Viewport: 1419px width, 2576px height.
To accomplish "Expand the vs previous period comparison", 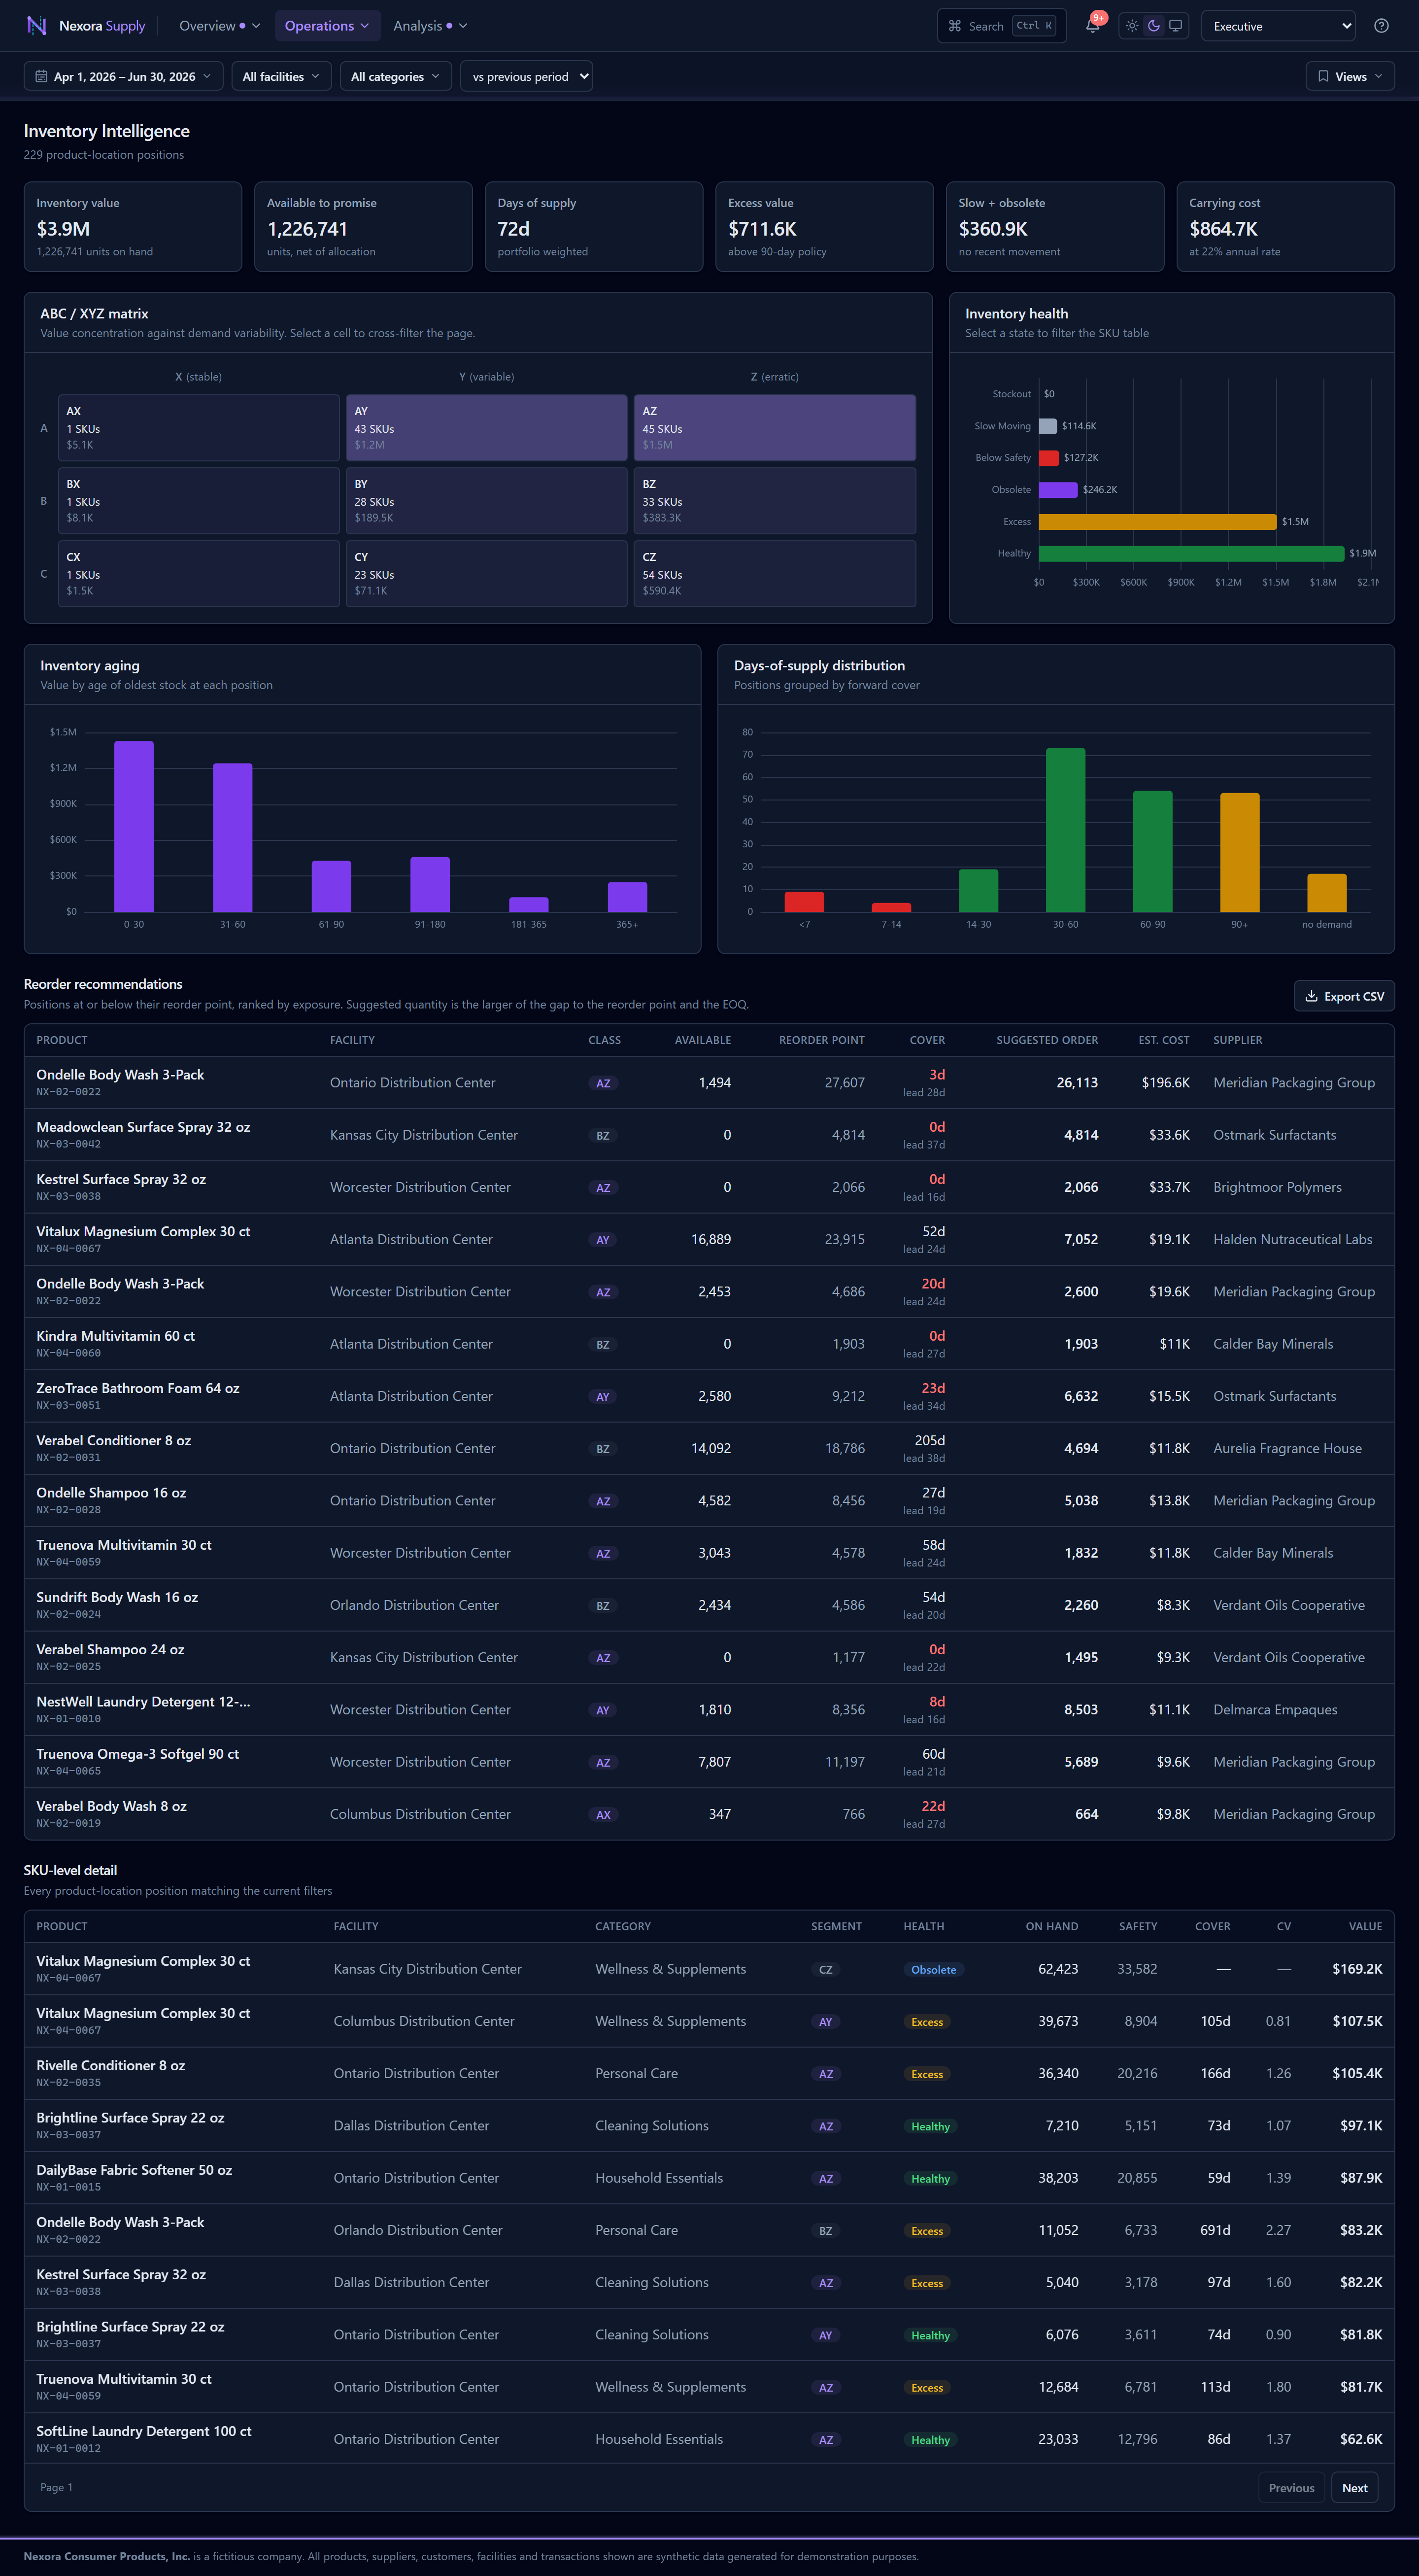I will click(x=527, y=76).
